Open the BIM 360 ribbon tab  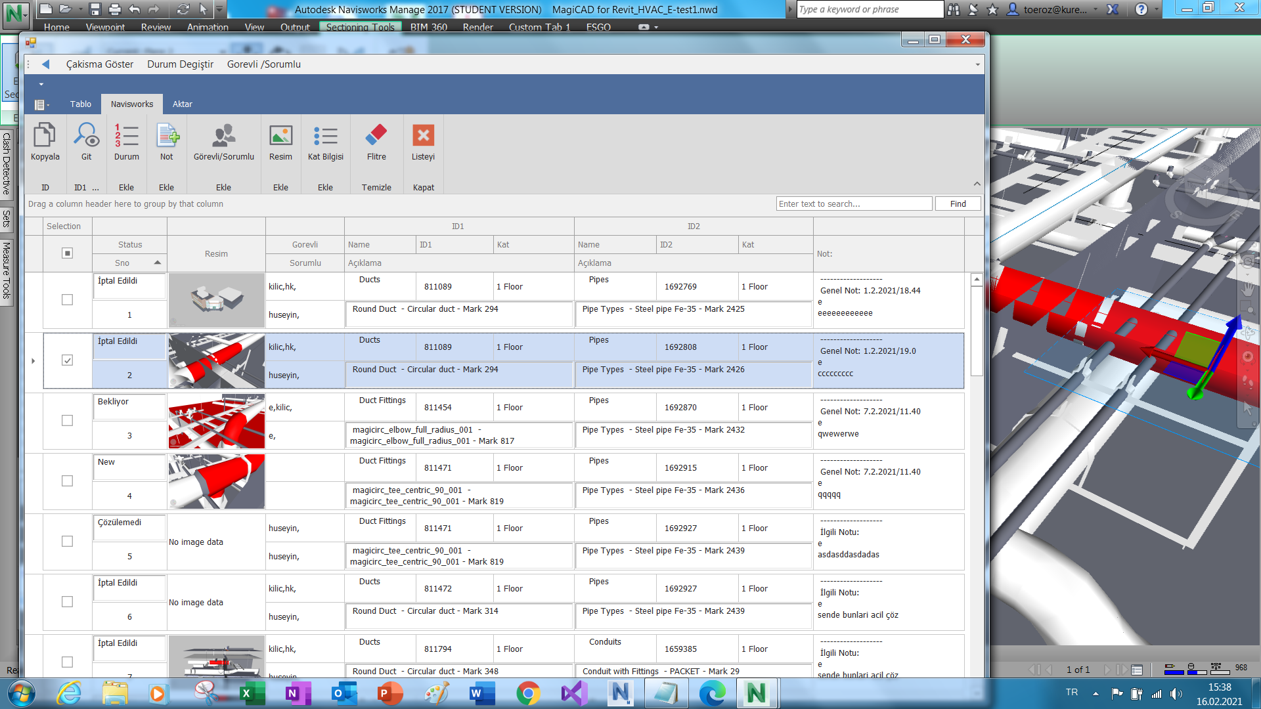click(x=428, y=27)
